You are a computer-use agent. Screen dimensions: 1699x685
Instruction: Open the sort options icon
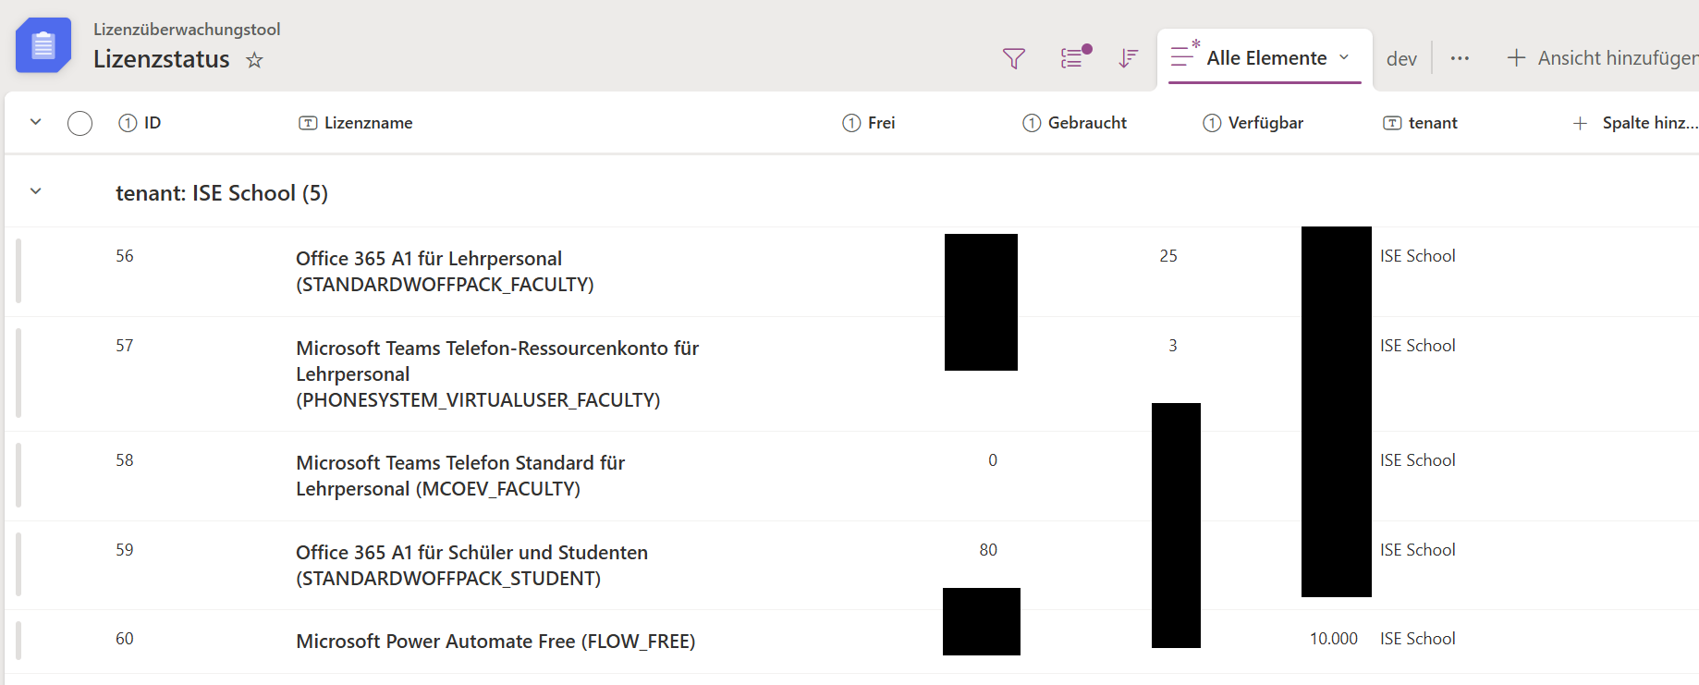click(x=1128, y=58)
